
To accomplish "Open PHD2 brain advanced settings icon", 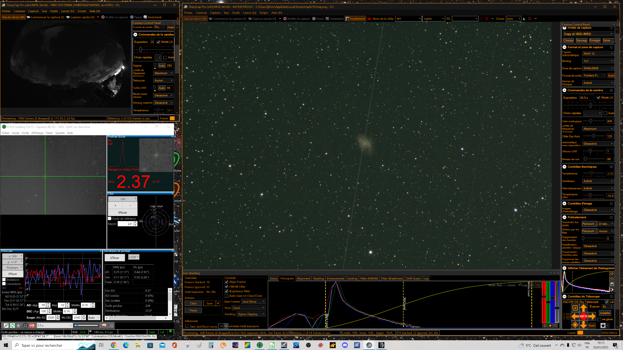I will (104, 325).
